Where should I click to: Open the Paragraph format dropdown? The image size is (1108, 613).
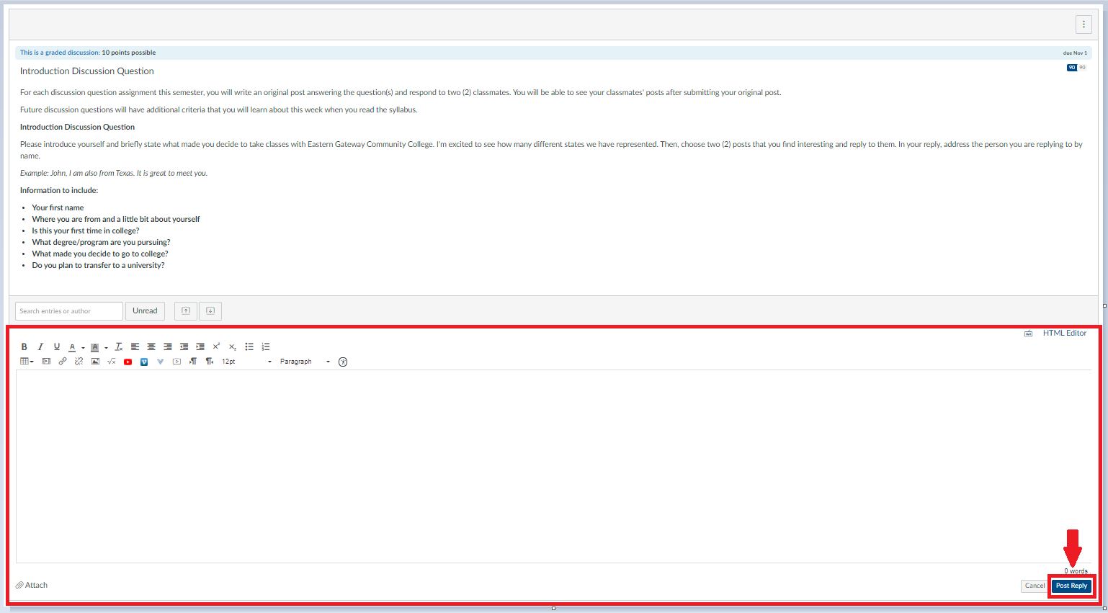pos(305,362)
